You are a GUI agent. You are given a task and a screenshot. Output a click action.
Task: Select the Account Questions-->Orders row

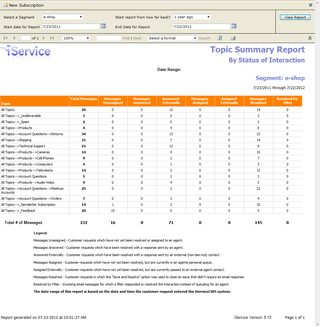[151, 199]
